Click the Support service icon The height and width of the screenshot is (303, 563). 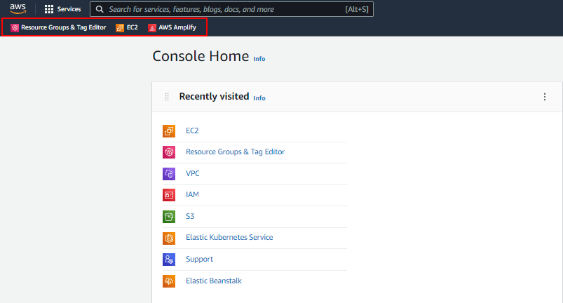[169, 260]
